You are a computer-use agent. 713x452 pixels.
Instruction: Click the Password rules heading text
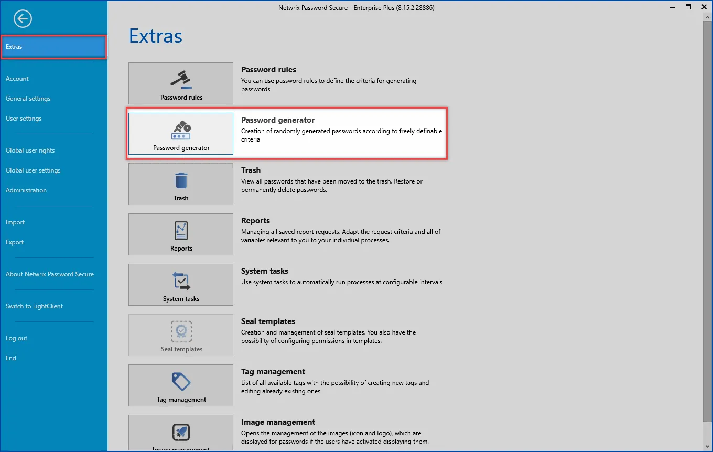[x=268, y=70]
